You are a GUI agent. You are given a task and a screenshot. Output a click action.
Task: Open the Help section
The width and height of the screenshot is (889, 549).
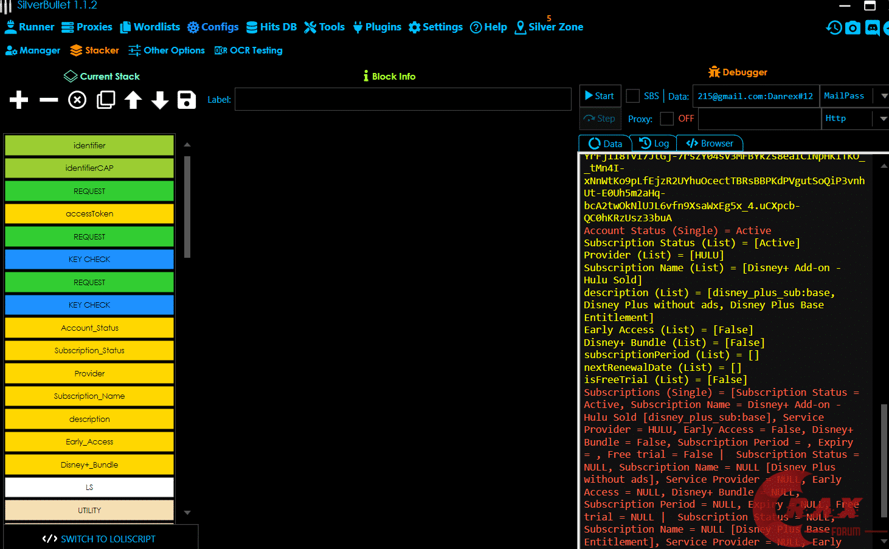tap(489, 27)
